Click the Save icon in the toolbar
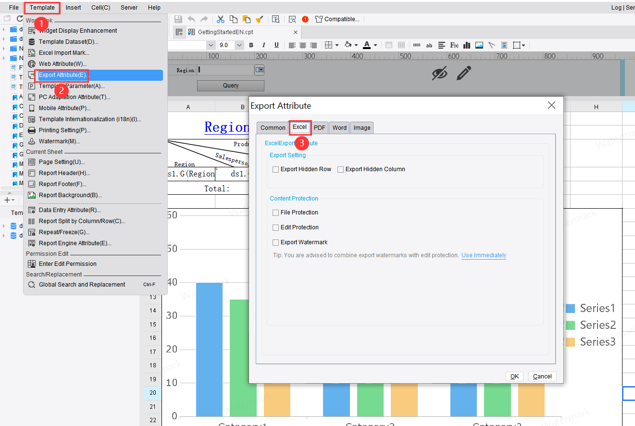 tap(178, 19)
